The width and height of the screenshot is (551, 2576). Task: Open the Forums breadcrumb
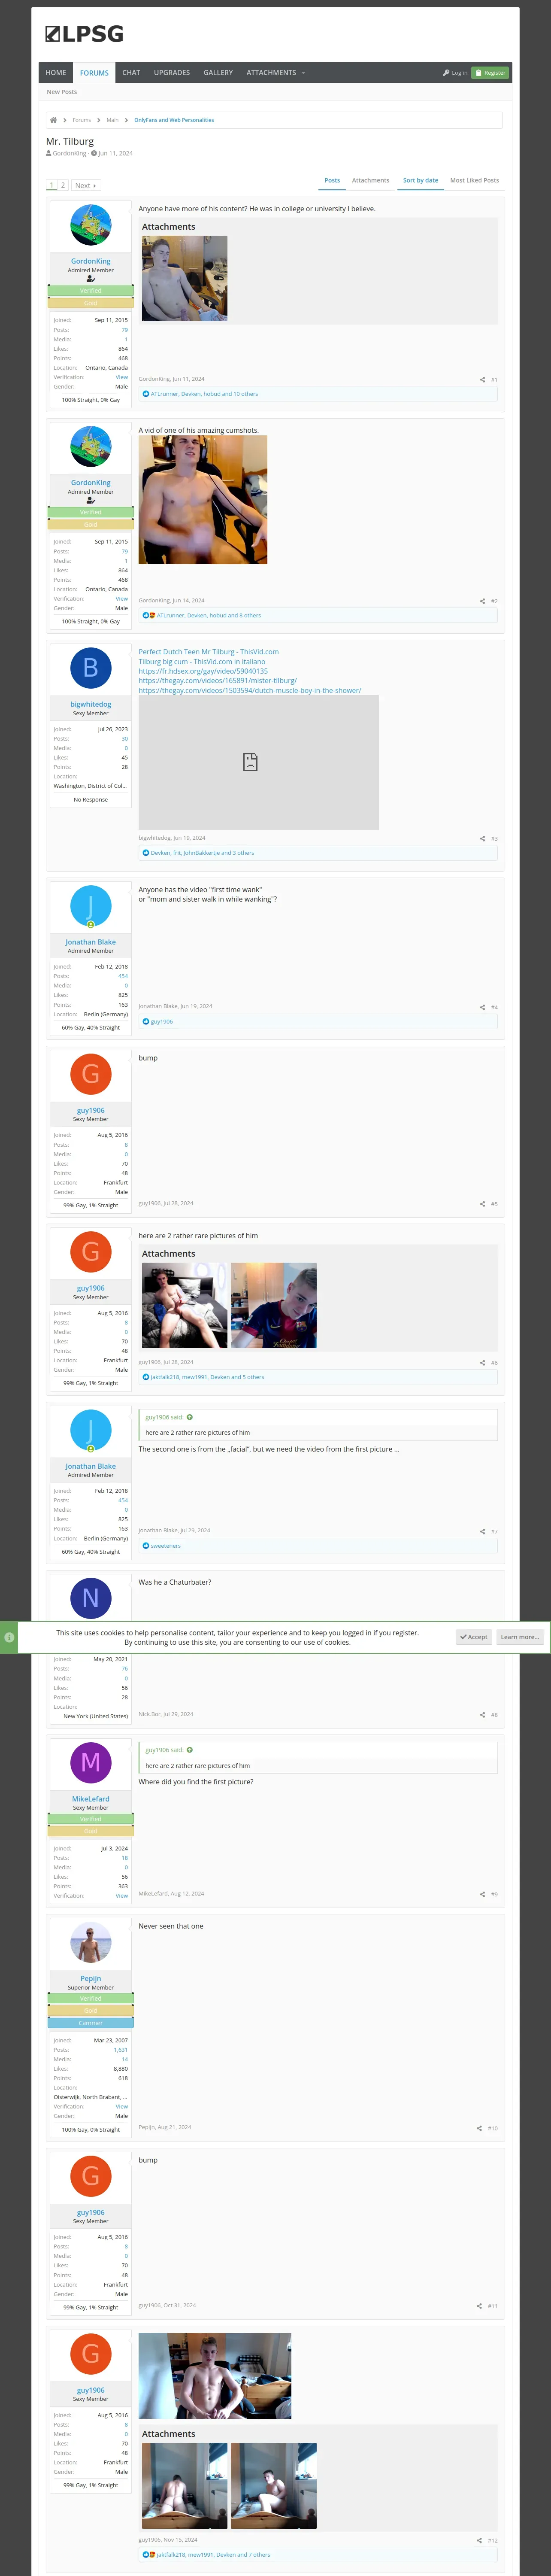[x=82, y=120]
